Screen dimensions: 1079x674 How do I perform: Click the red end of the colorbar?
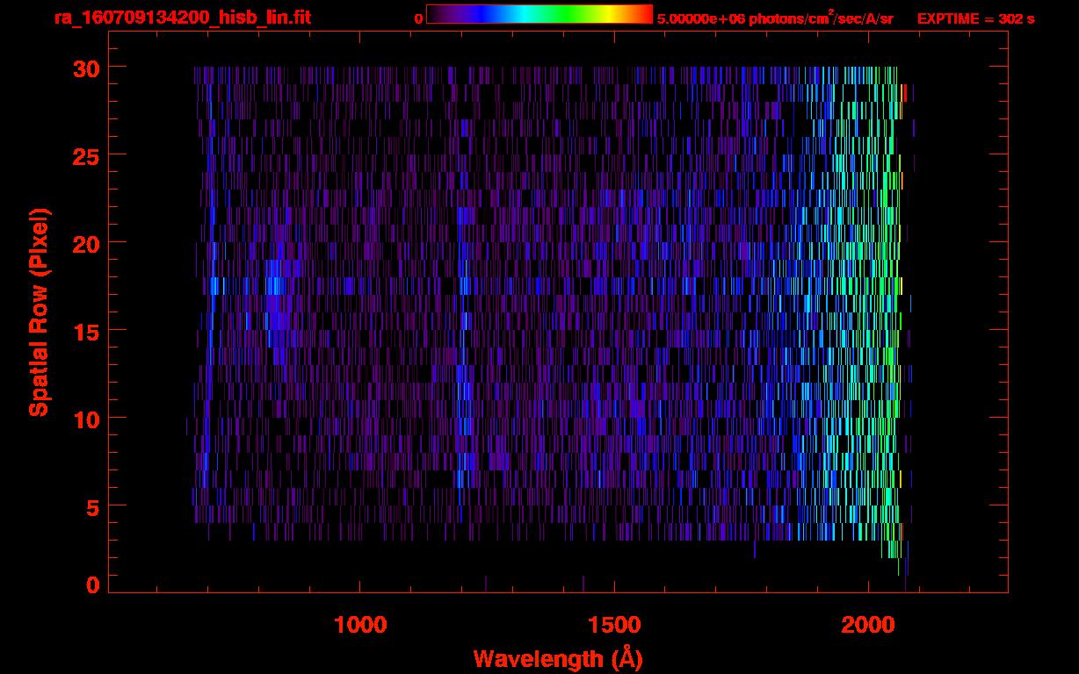point(644,14)
